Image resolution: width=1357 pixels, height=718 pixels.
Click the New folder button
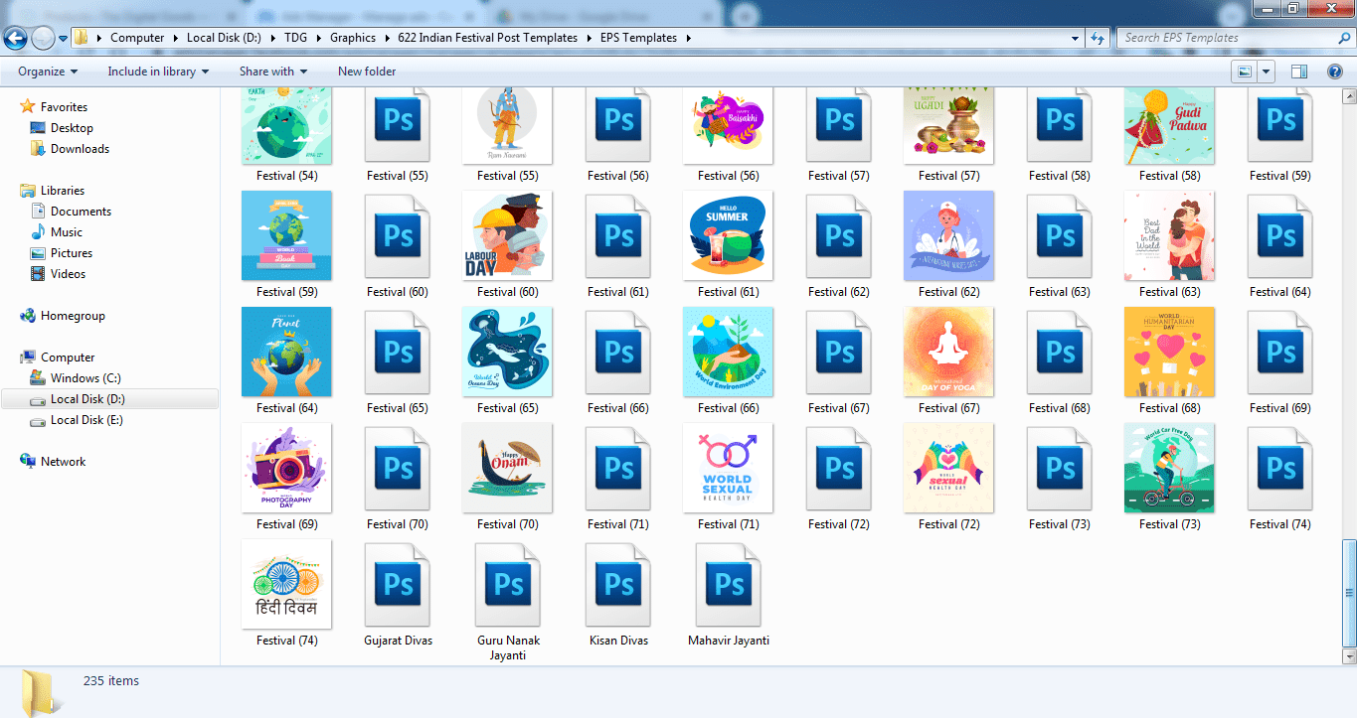(x=367, y=72)
